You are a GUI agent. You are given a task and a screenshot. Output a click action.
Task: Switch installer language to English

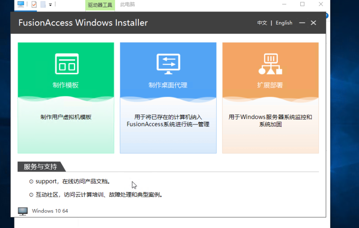[284, 23]
